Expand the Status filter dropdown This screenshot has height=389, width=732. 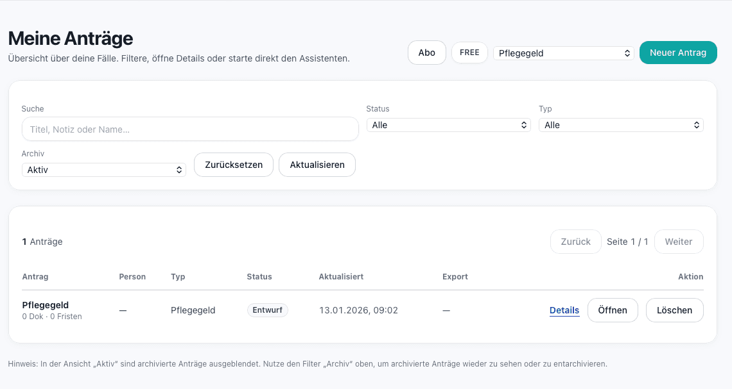[x=448, y=124]
